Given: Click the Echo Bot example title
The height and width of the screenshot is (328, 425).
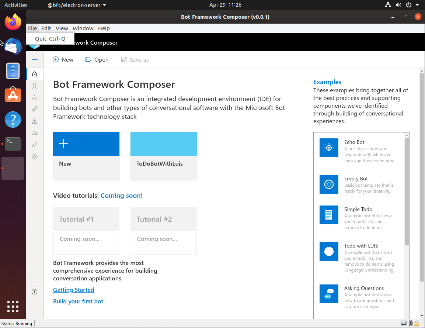Looking at the screenshot, I should [354, 142].
